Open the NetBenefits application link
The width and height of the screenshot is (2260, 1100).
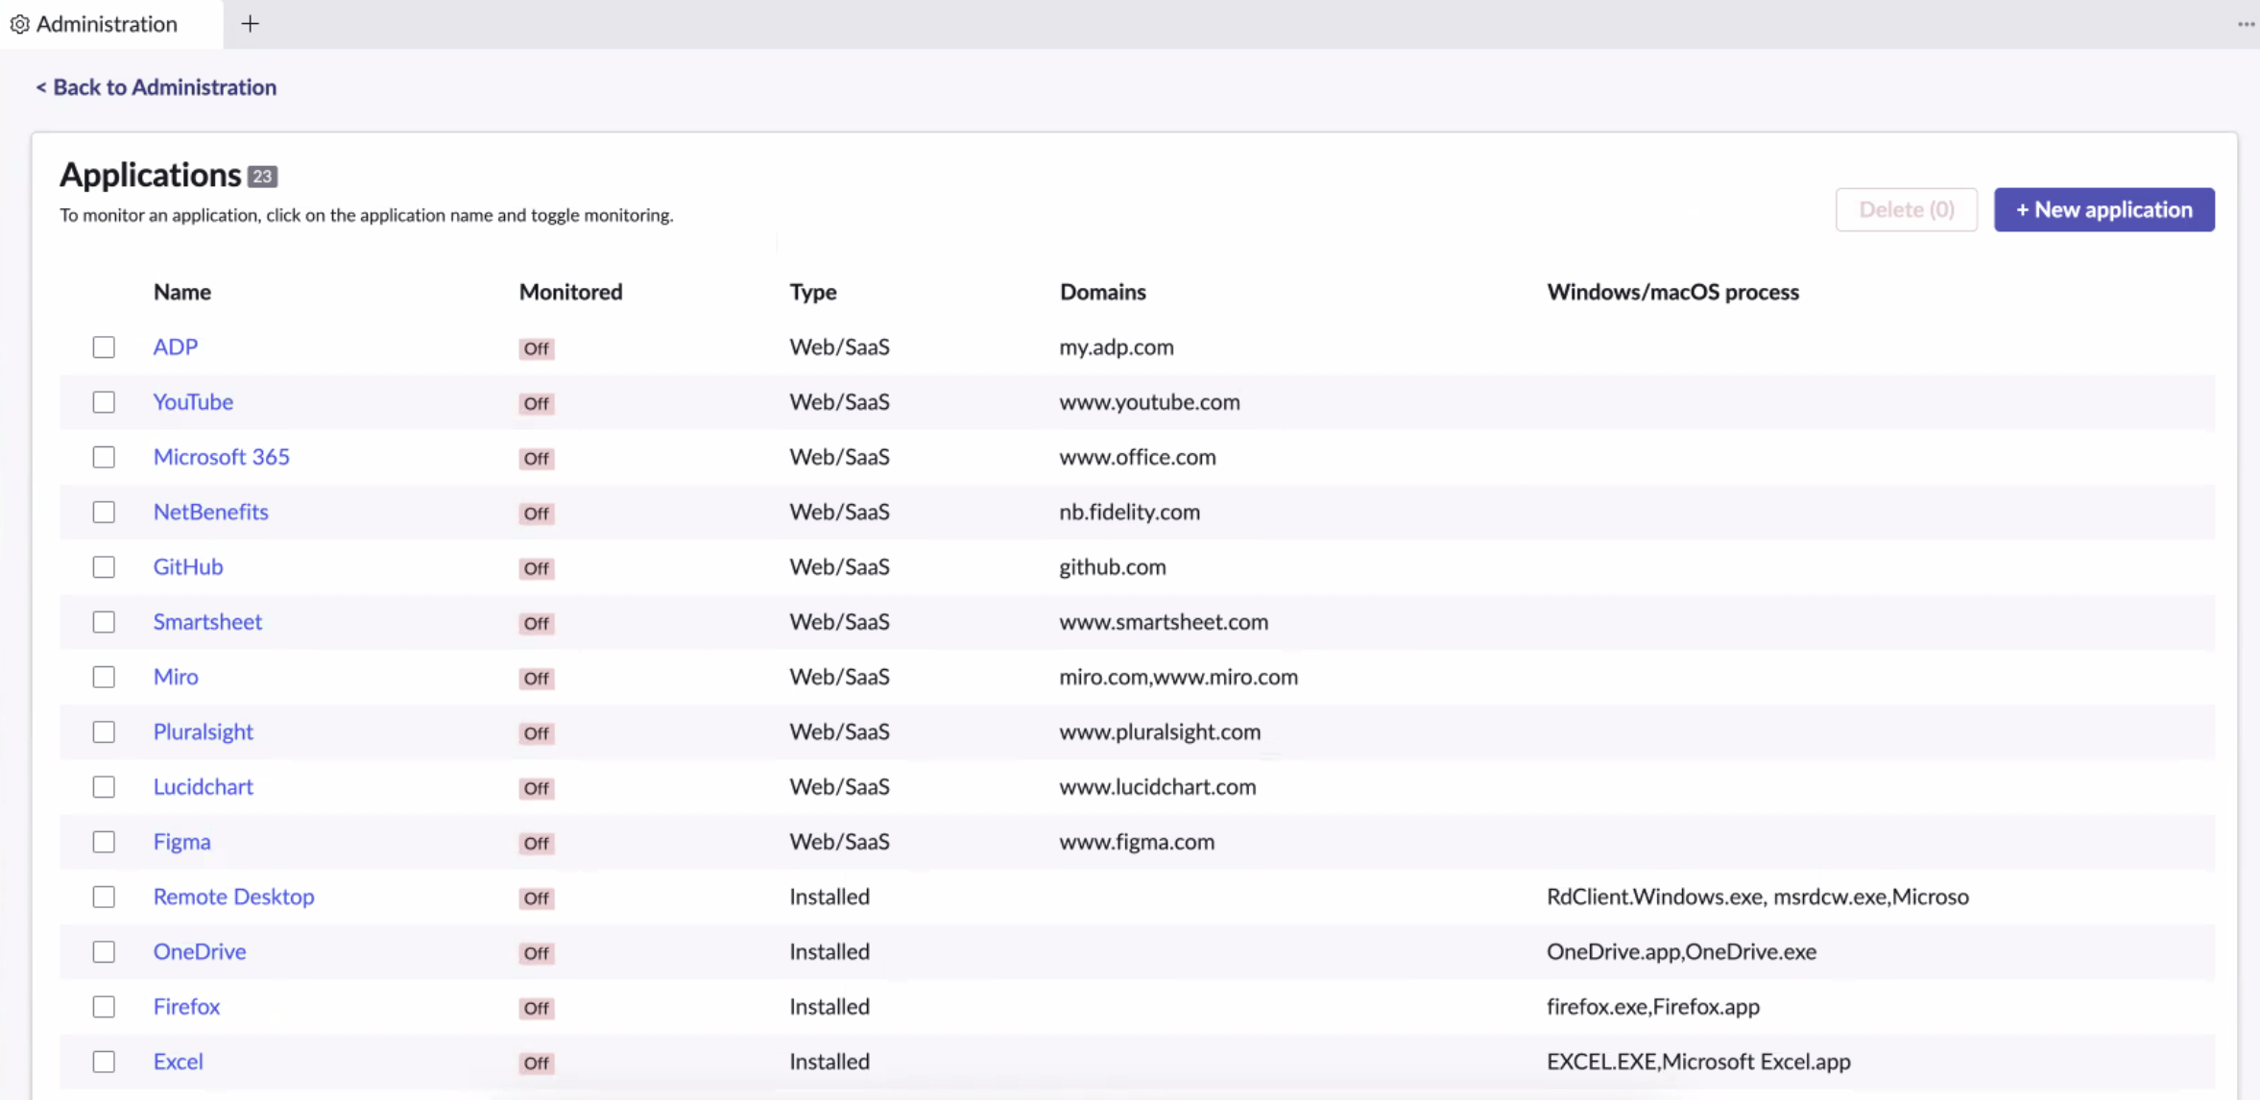(210, 512)
